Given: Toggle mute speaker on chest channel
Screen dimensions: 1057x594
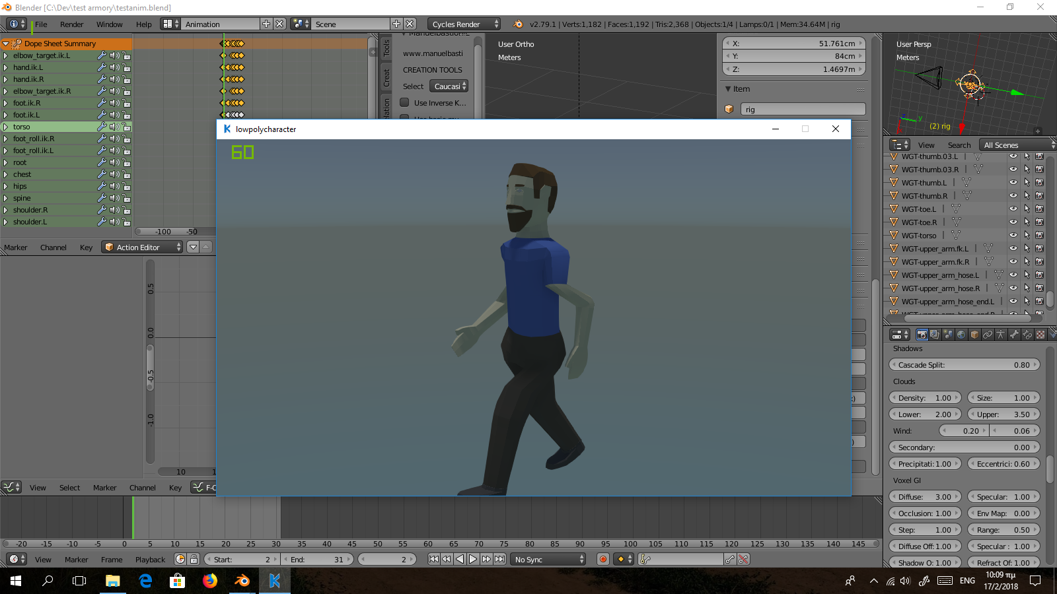Looking at the screenshot, I should pyautogui.click(x=114, y=174).
